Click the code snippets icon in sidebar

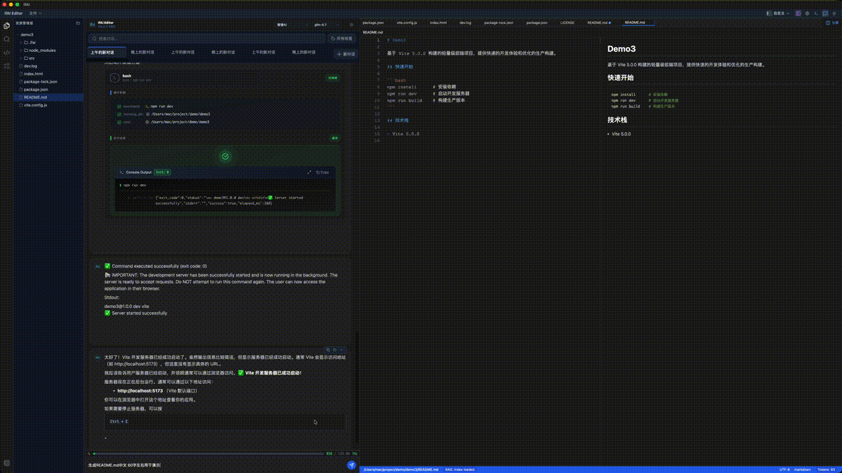tap(7, 53)
